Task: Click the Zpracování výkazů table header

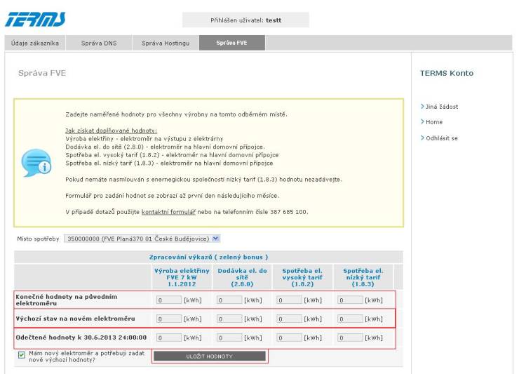Action: [x=209, y=257]
